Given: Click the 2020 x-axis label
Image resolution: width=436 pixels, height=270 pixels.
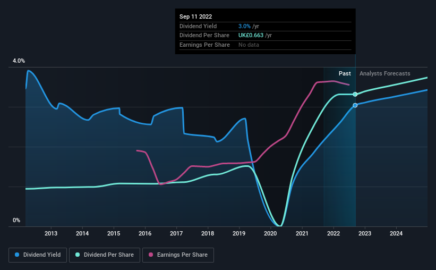Looking at the screenshot, I should [270, 233].
